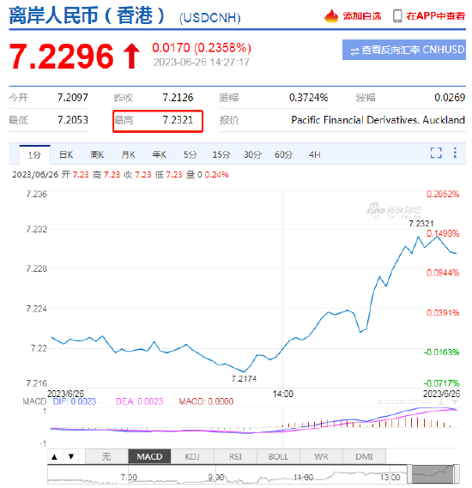Viewport: 472px width, 488px height.
Task: Switch to 4H chart tab
Action: 314,154
